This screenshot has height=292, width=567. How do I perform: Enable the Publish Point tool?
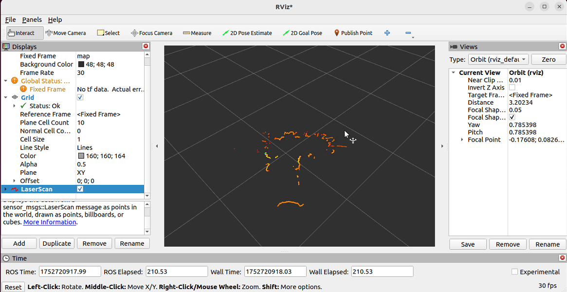[x=353, y=33]
